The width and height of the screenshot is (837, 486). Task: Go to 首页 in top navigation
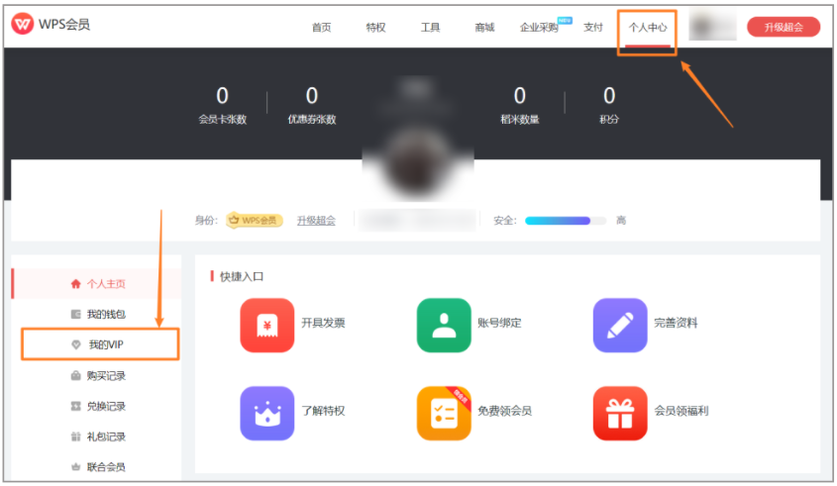(x=321, y=27)
